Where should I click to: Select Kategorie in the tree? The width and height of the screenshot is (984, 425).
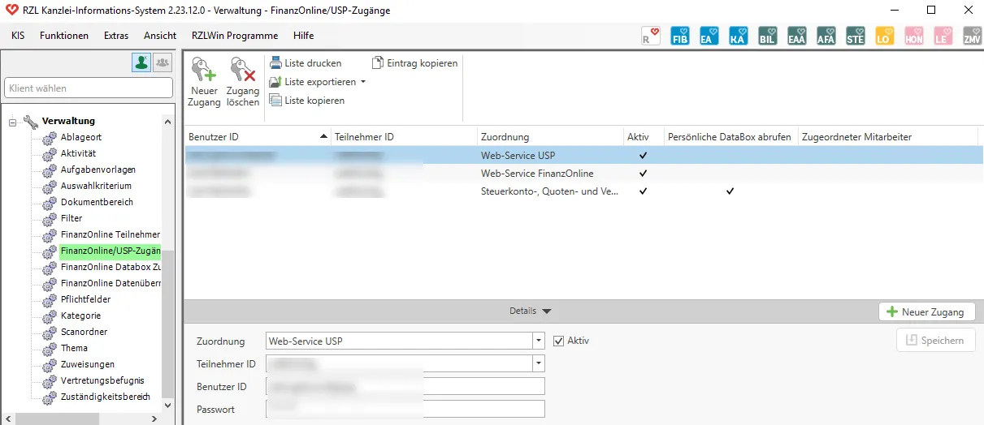[x=80, y=316]
